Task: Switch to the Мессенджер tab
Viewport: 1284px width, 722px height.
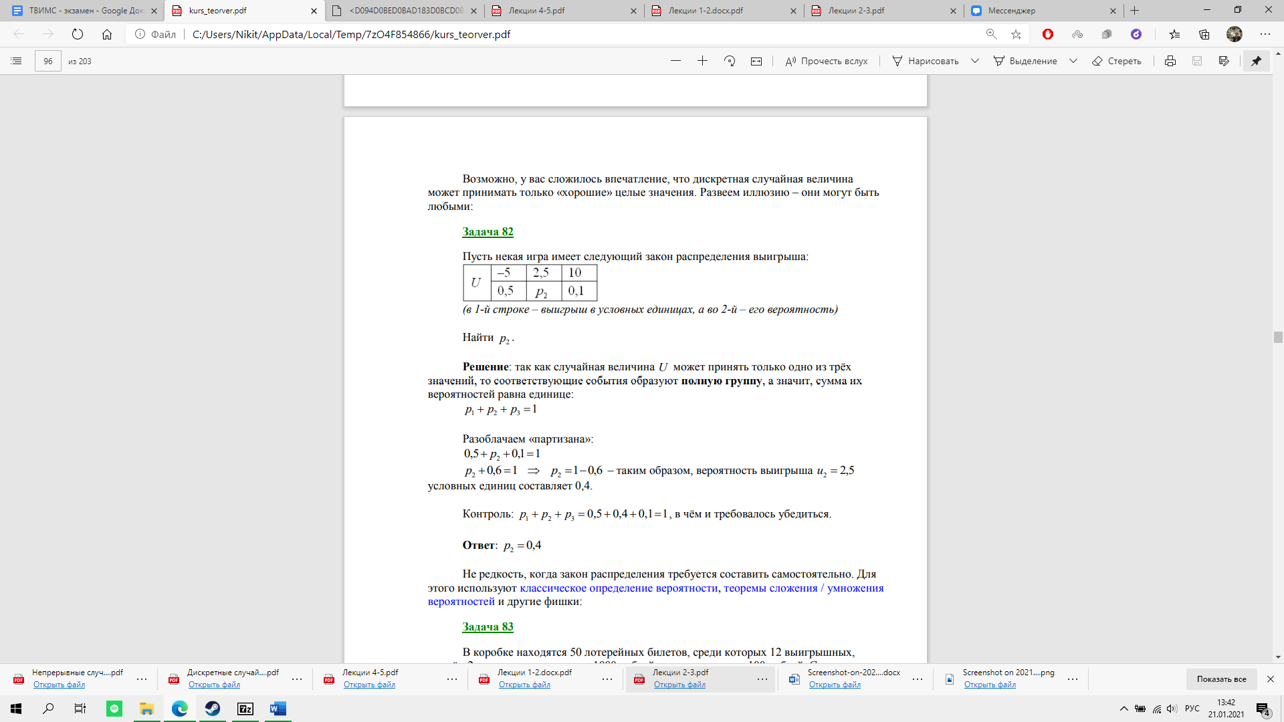Action: (1045, 11)
